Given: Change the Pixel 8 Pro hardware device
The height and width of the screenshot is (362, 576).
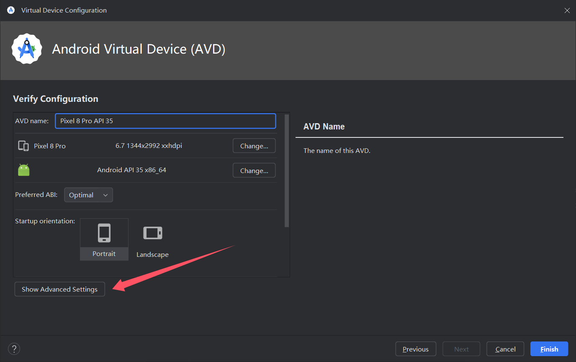Looking at the screenshot, I should [x=254, y=146].
